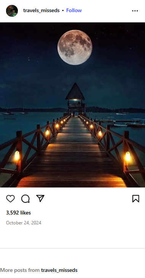Open travels_misseds username in the post header

tap(41, 11)
